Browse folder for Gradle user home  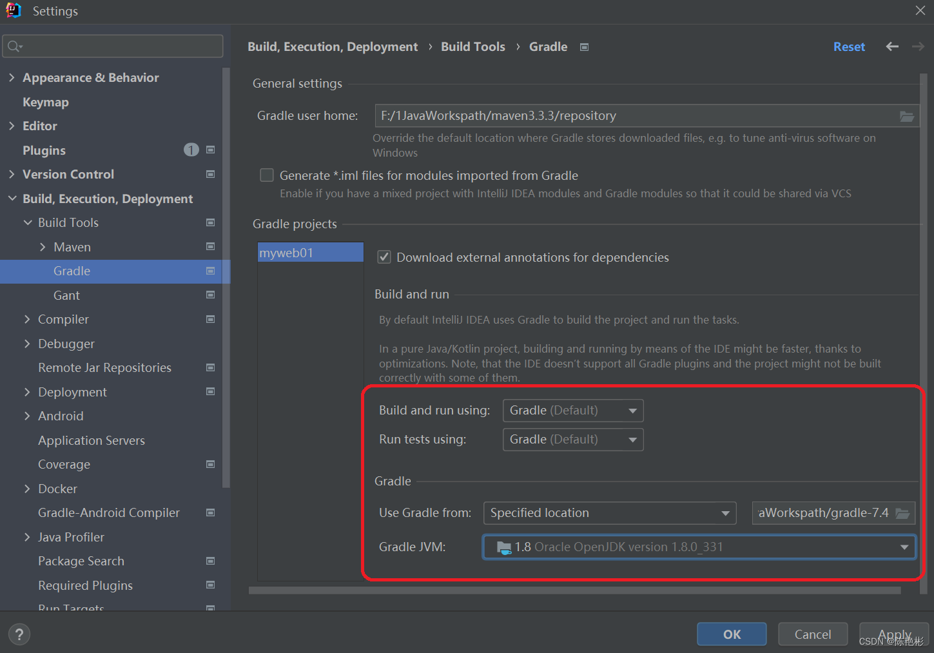907,116
